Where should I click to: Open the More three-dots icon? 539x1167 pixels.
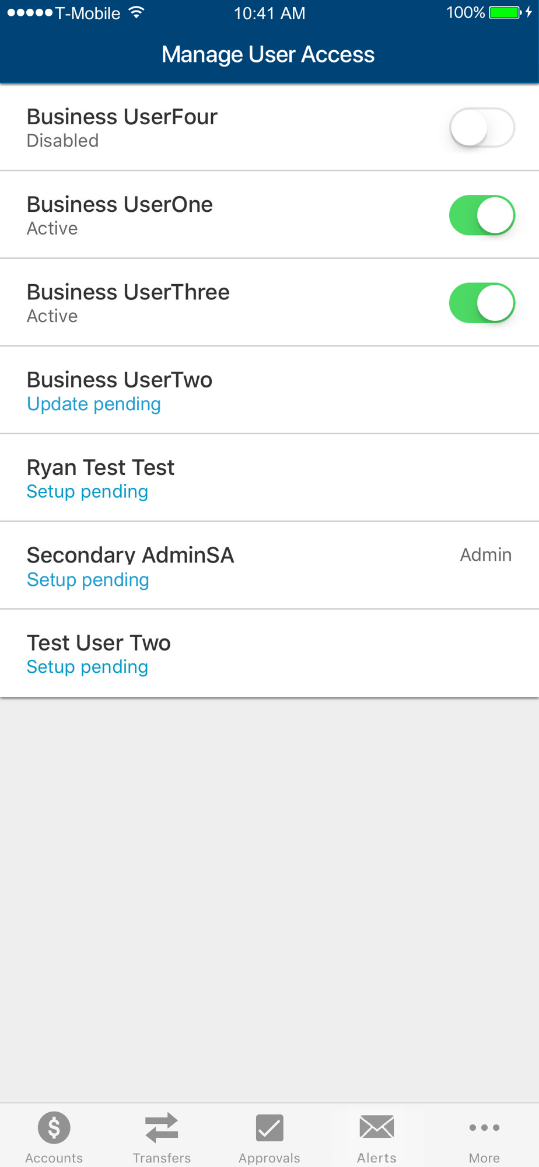pyautogui.click(x=484, y=1127)
